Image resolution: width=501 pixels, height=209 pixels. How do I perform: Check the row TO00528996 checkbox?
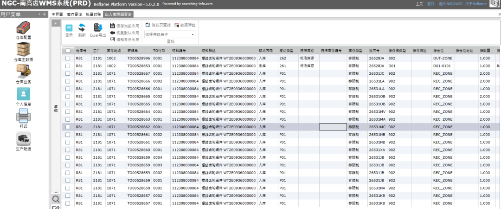[x=68, y=58]
